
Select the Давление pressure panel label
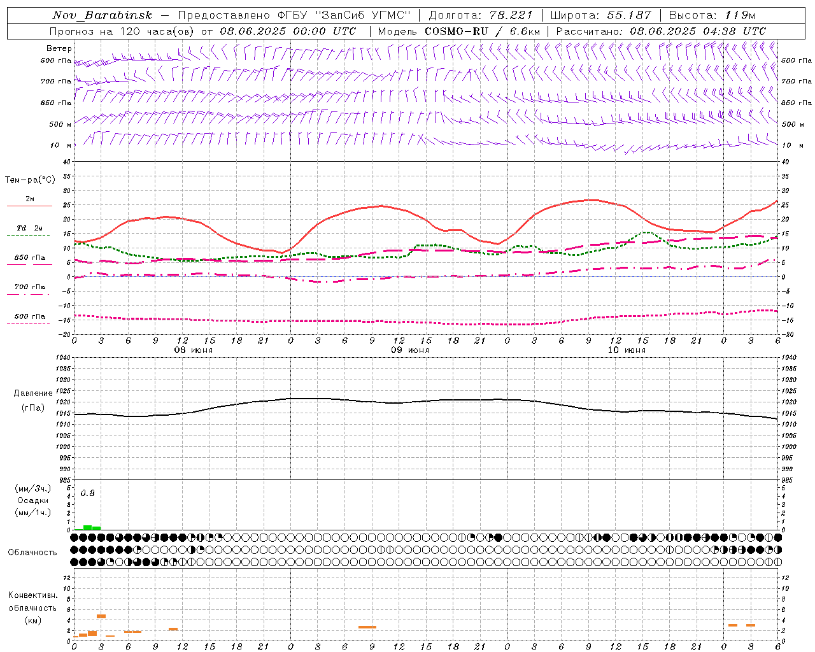[33, 393]
